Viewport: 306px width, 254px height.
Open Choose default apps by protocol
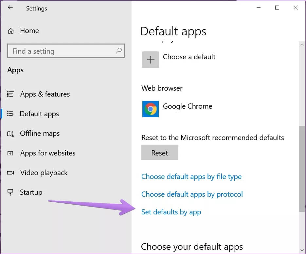click(x=192, y=194)
